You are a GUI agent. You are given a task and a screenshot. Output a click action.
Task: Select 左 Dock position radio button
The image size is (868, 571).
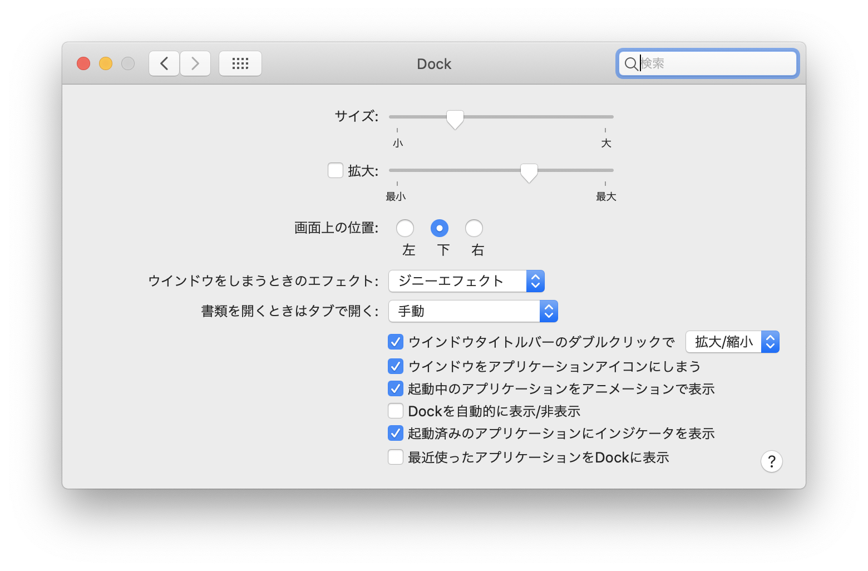[x=405, y=228]
